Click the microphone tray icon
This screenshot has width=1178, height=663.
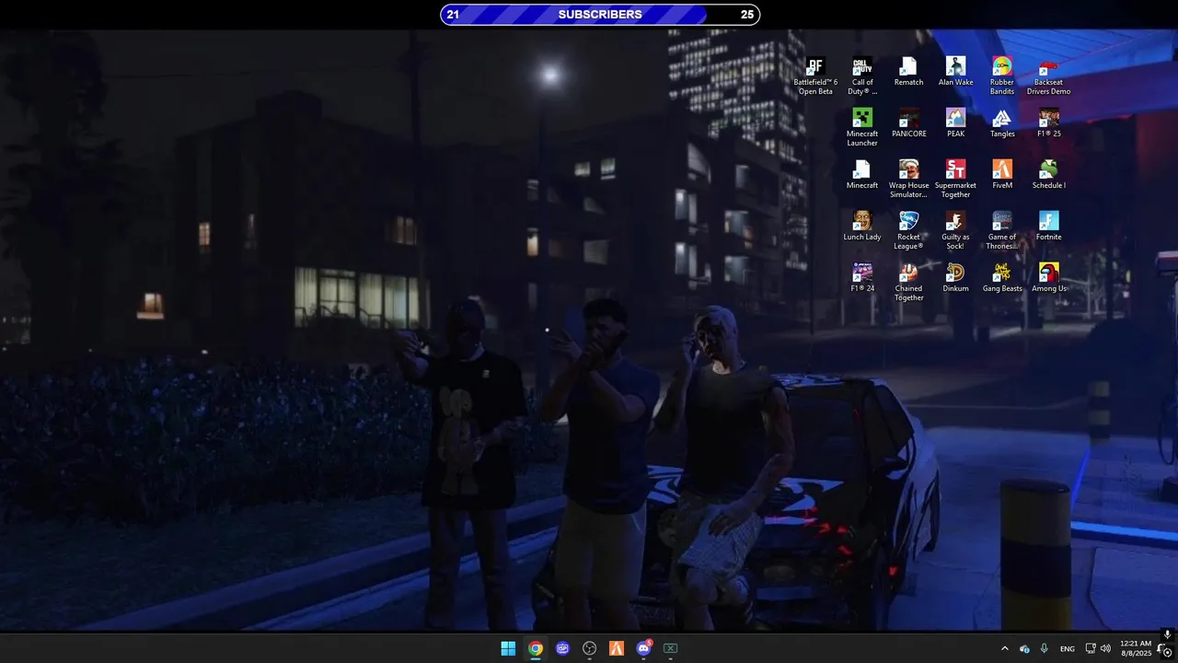[x=1045, y=648]
